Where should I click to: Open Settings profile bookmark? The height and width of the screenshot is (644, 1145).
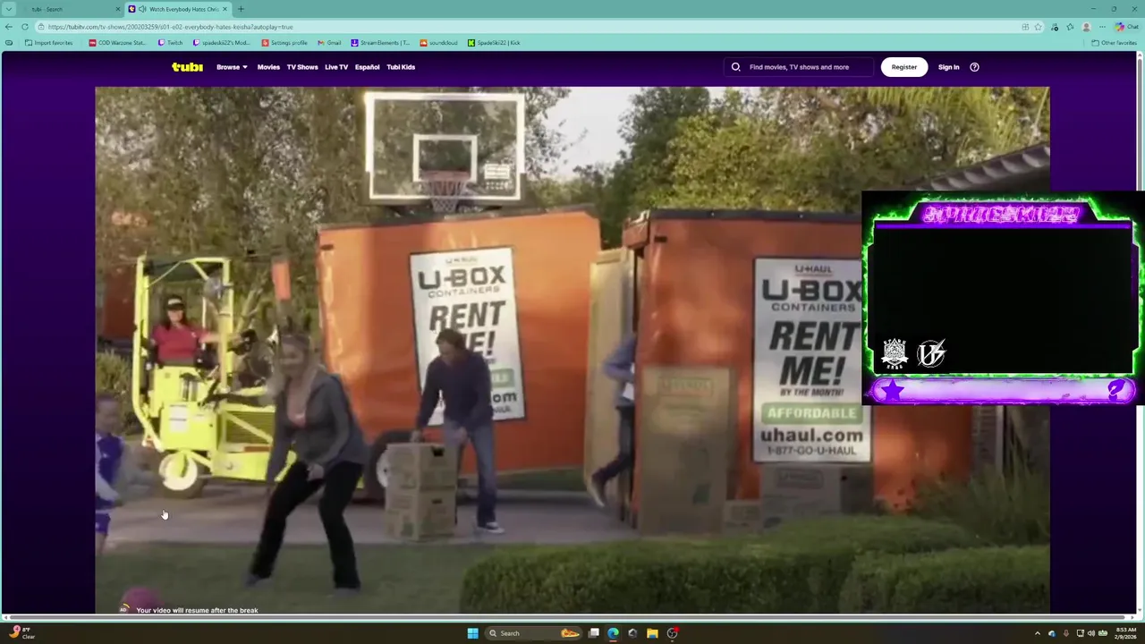[284, 43]
